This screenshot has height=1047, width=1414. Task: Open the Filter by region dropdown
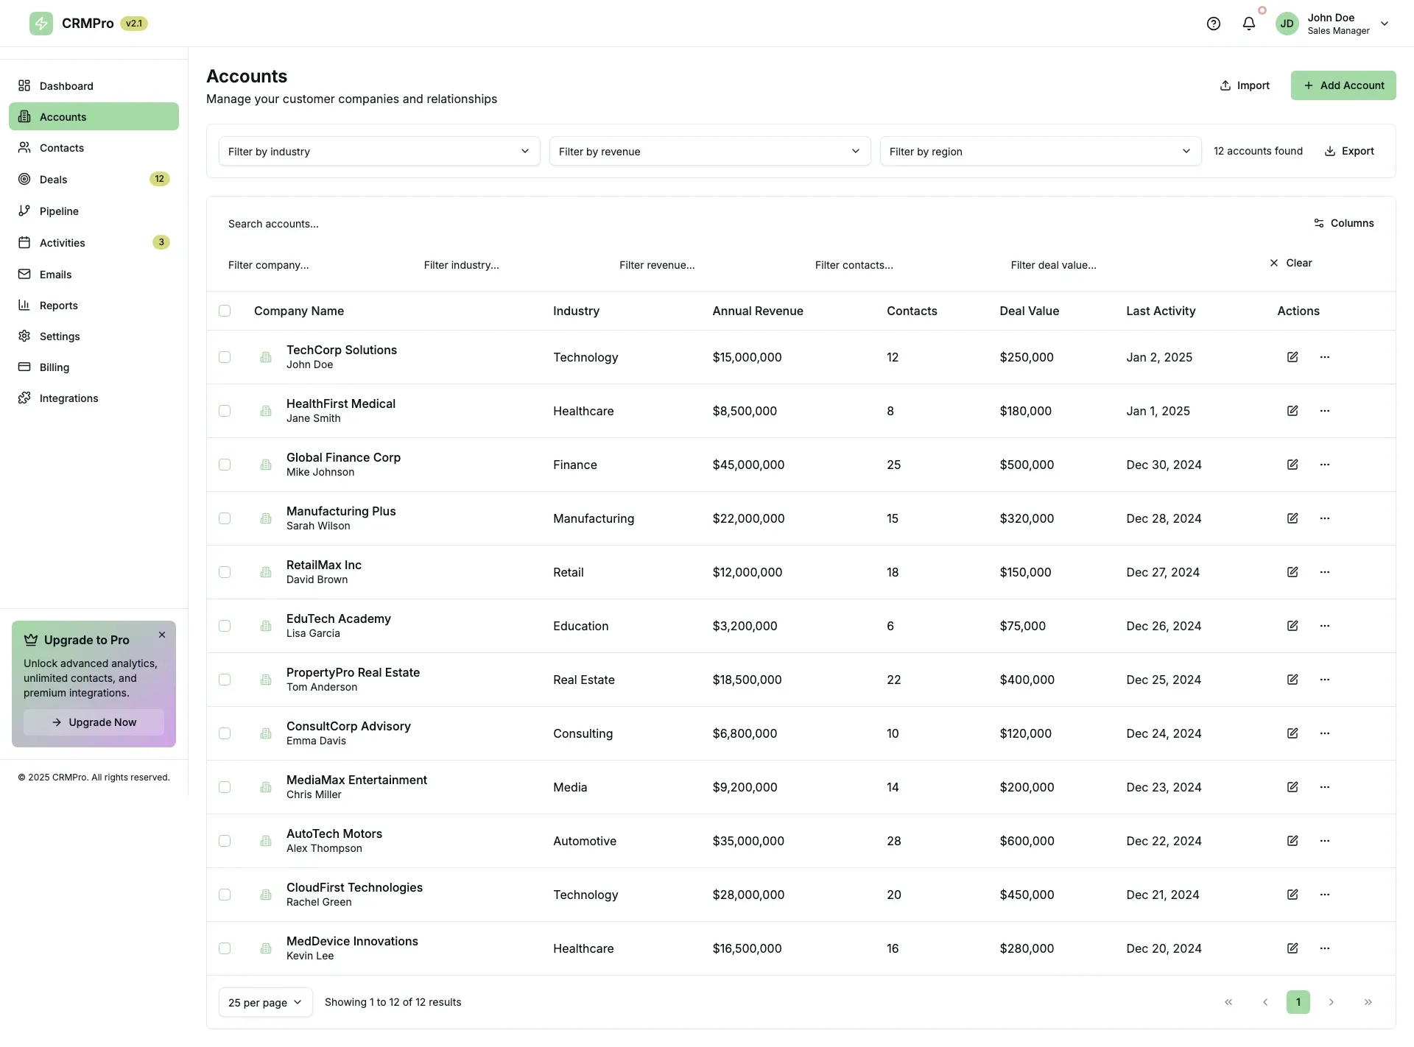(1040, 151)
